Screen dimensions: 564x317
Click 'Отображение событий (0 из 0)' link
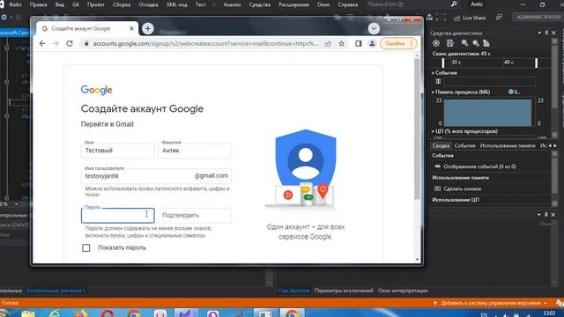point(479,166)
